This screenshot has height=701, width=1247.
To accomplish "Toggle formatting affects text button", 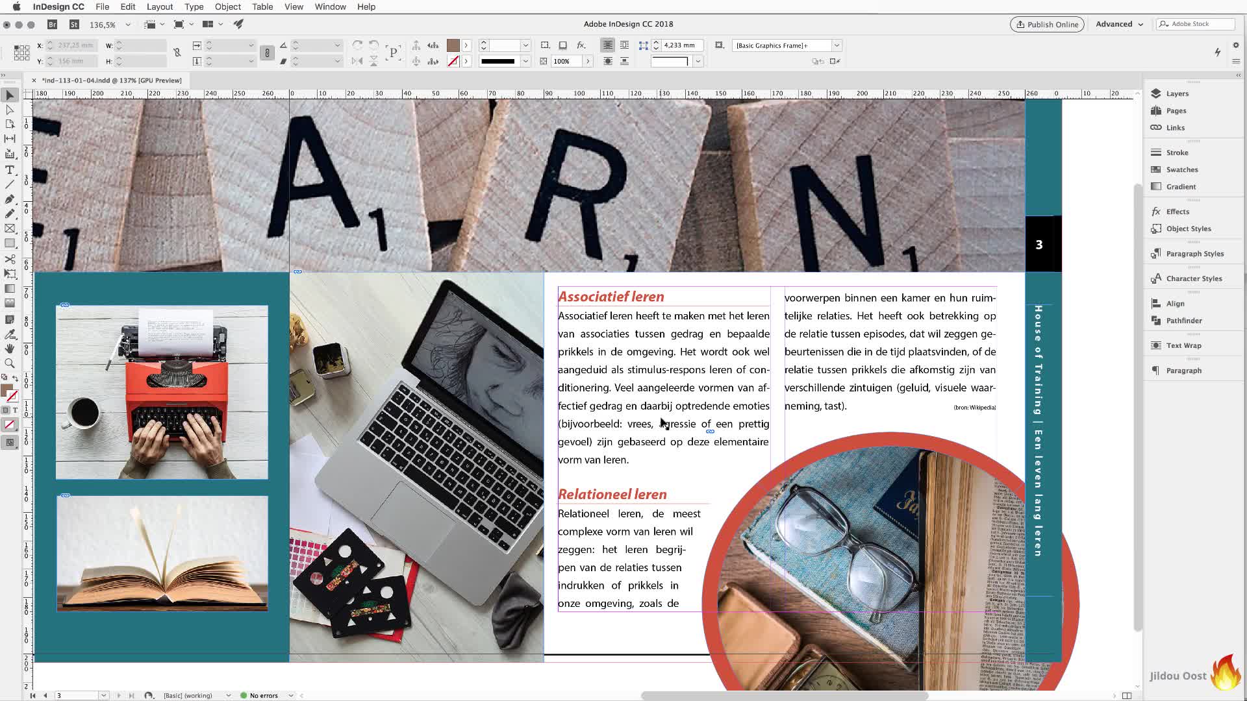I will click(x=15, y=410).
